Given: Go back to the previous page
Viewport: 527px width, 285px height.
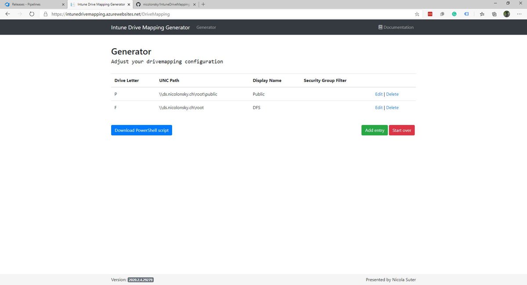Looking at the screenshot, I should [7, 14].
